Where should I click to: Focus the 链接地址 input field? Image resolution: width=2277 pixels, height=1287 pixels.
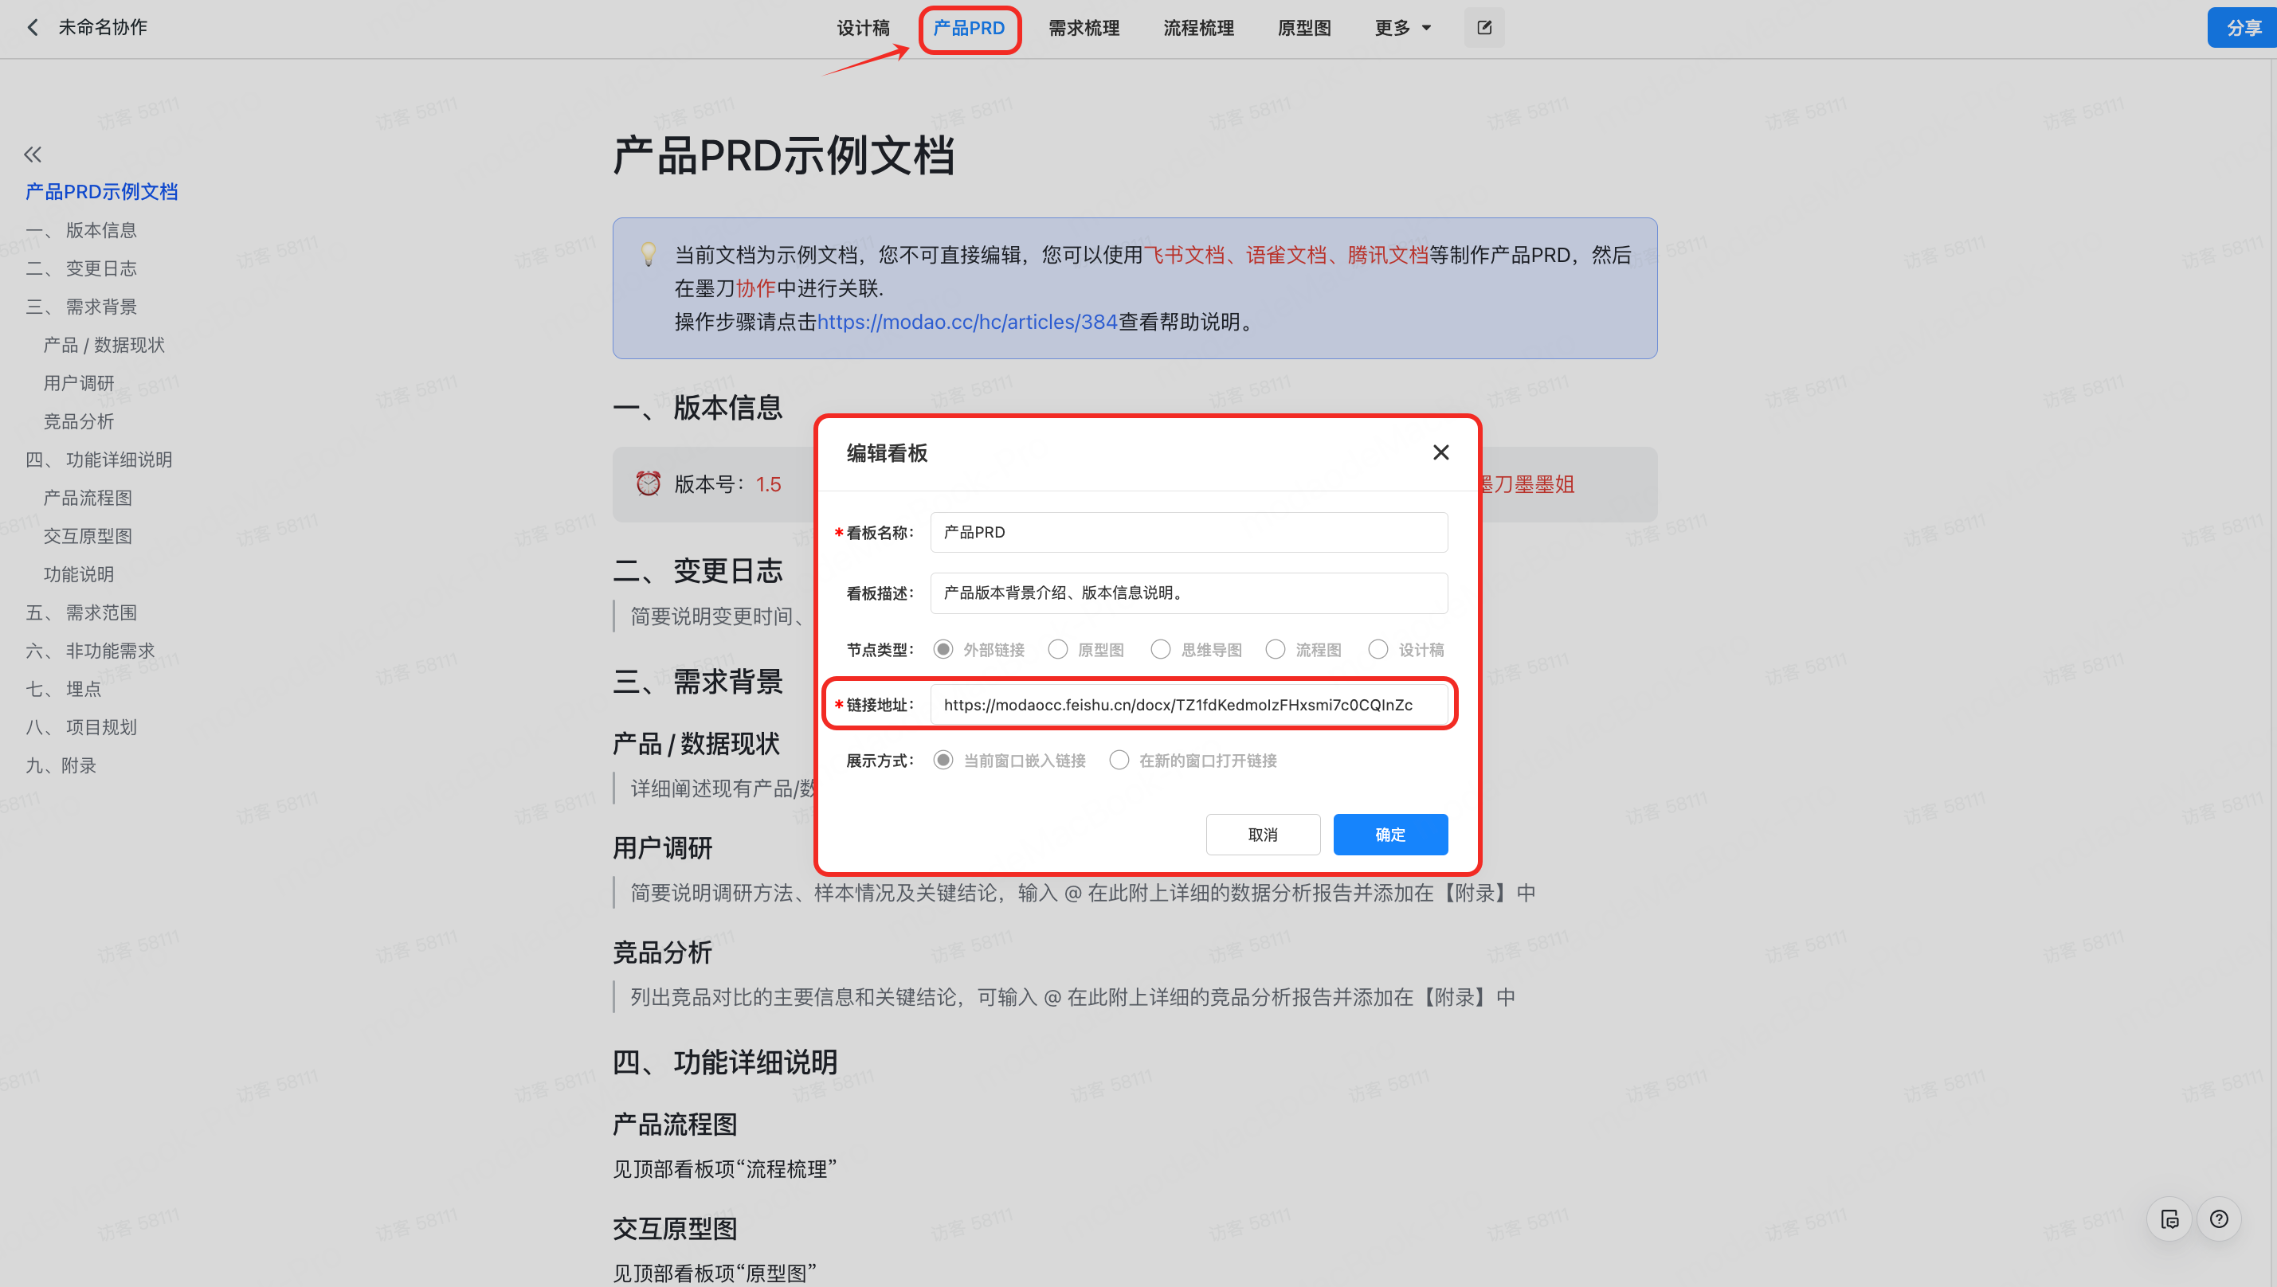coord(1189,705)
